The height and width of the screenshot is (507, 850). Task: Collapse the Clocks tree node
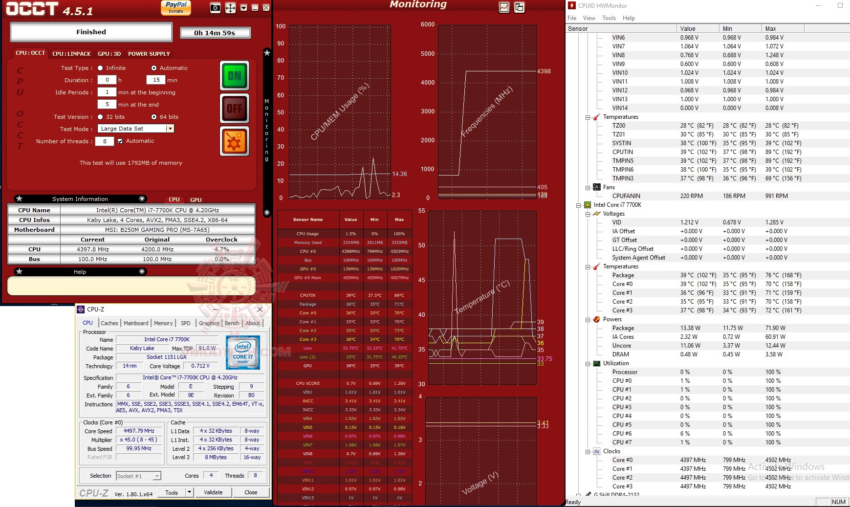pos(588,452)
